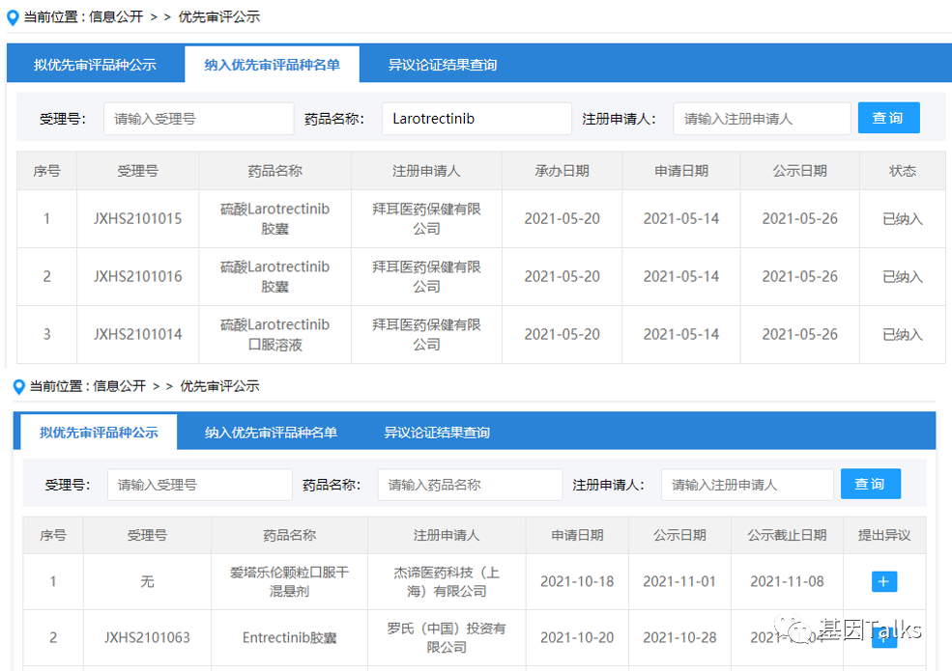Screen dimensions: 952x671
Task: Click the upper 注册申请人 input field
Action: tap(762, 119)
